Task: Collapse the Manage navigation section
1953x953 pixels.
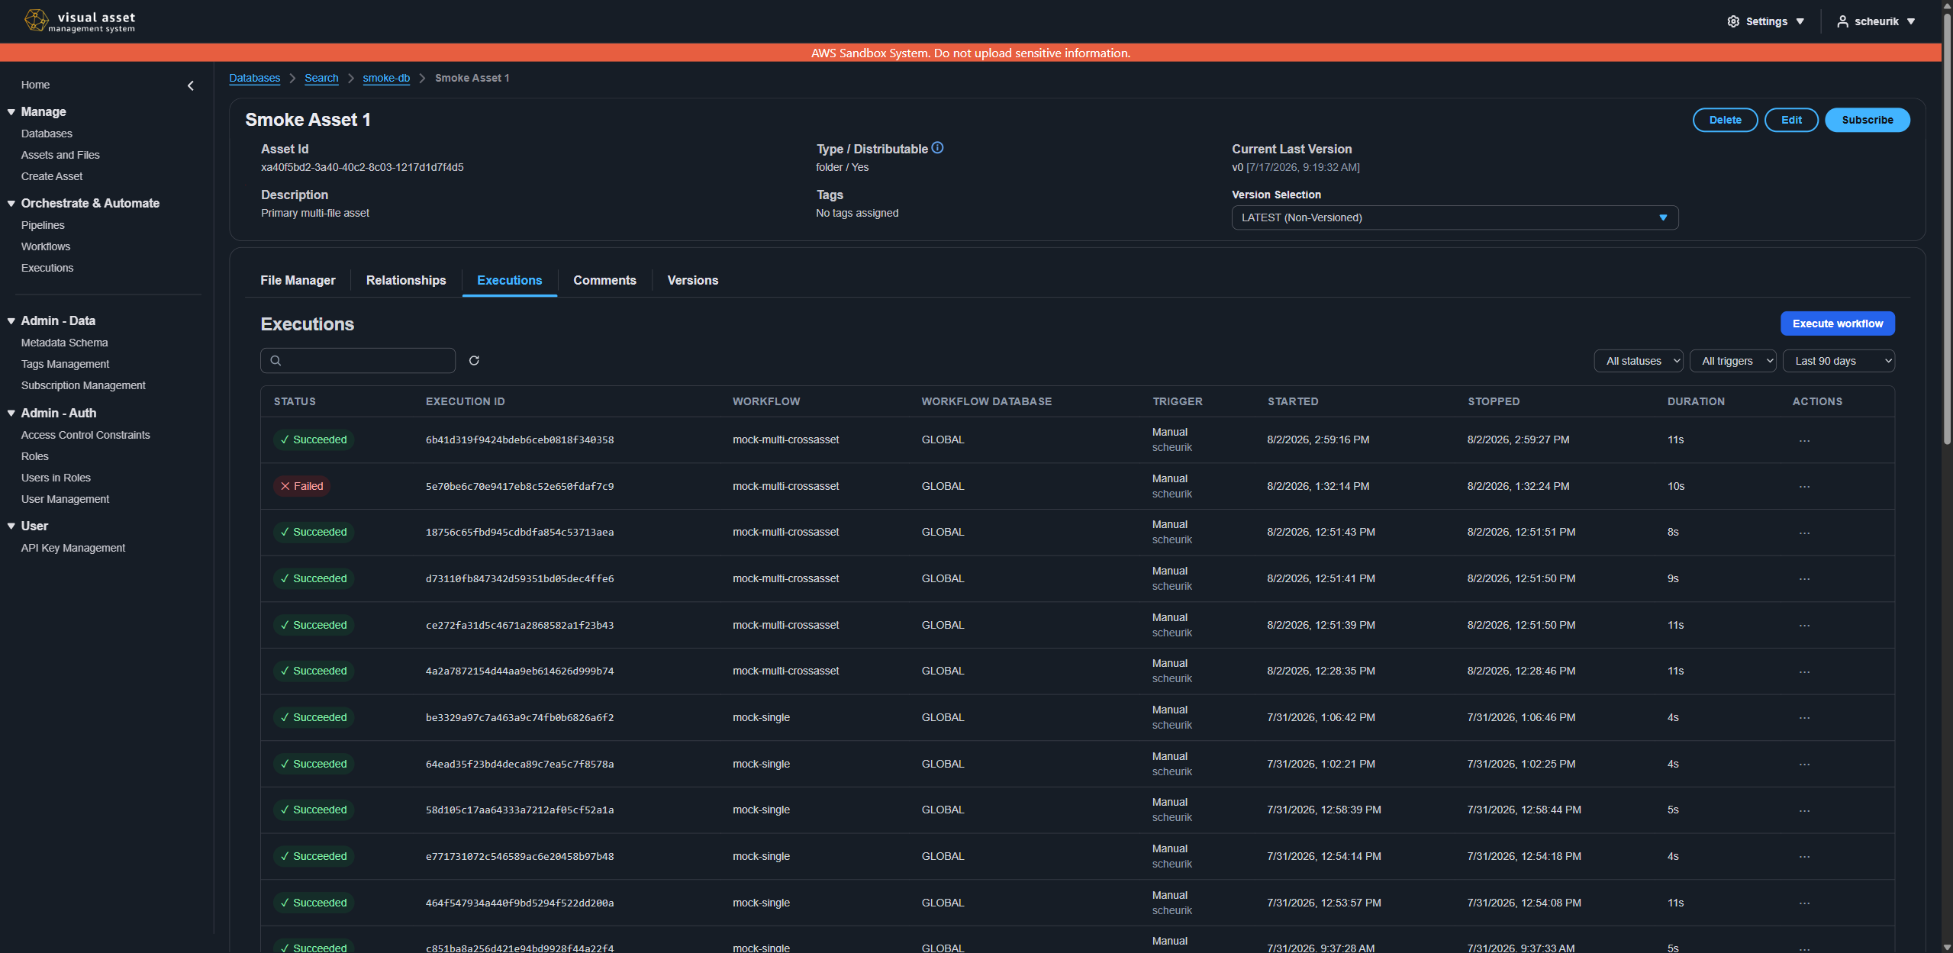Action: tap(11, 112)
